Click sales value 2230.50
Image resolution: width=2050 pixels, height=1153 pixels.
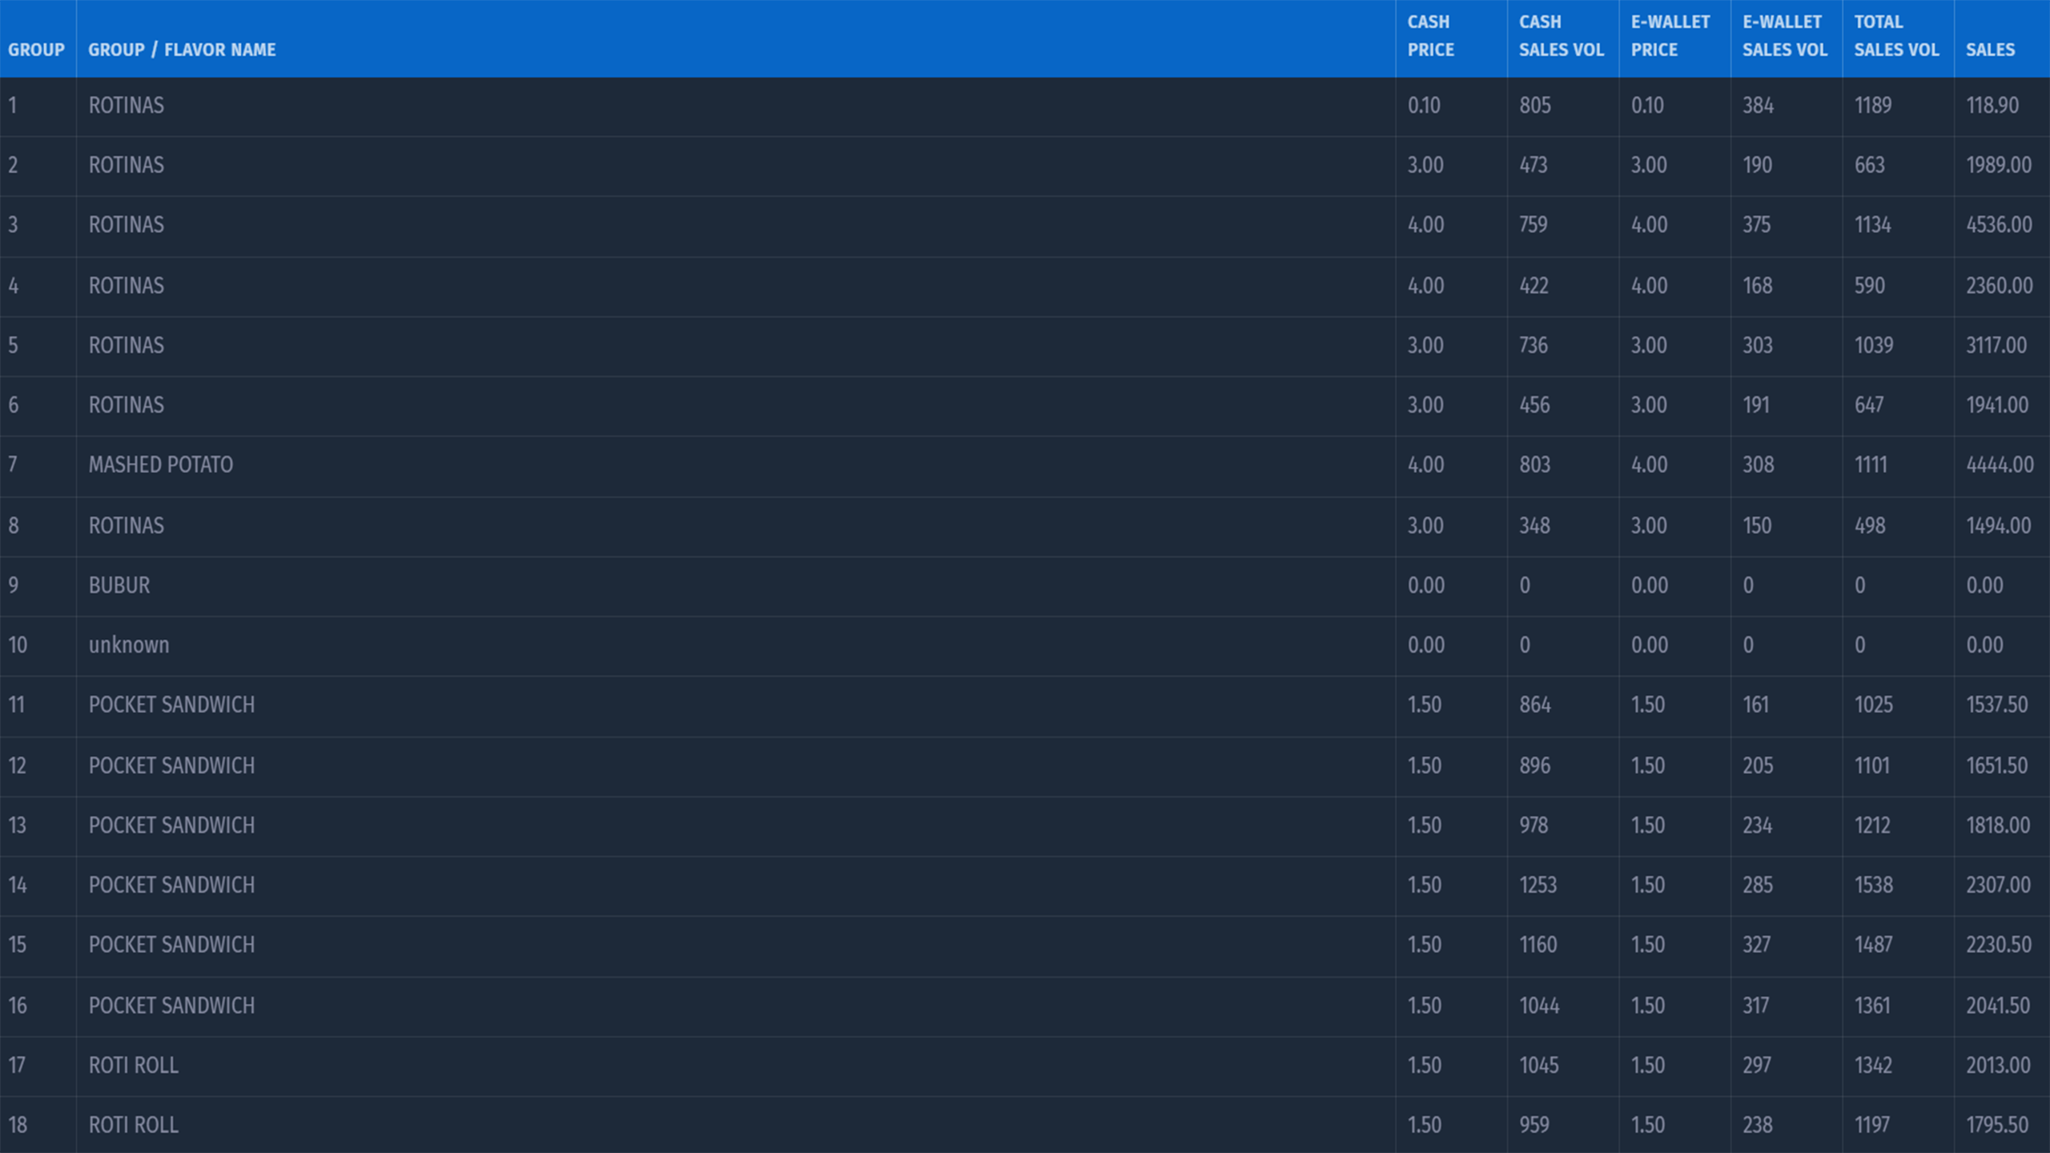pyautogui.click(x=1999, y=945)
